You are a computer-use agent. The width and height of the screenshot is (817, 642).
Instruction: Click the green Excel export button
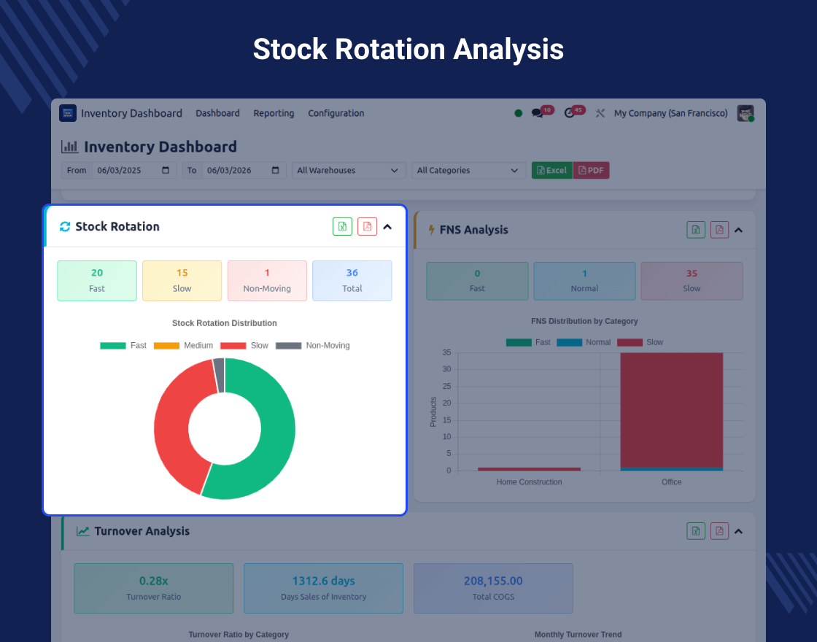551,171
